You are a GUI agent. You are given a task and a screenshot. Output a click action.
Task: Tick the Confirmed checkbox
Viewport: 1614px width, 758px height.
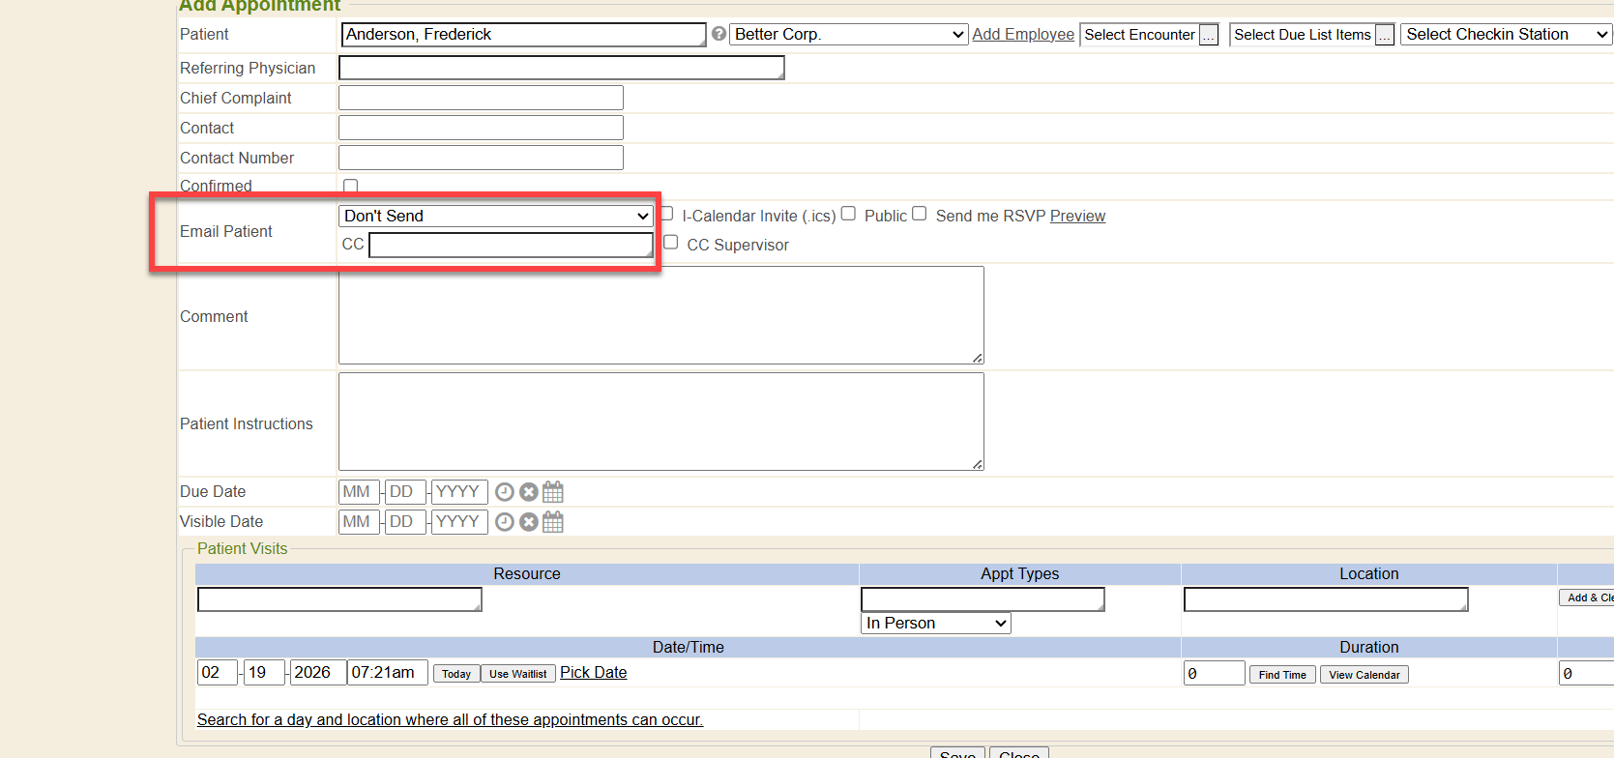click(x=351, y=186)
